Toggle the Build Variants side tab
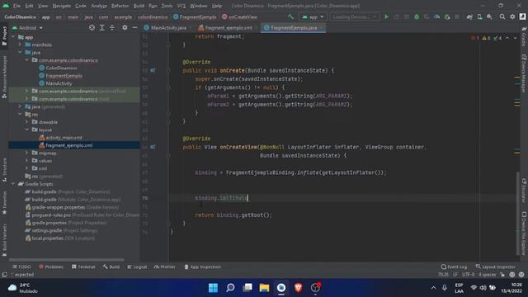Image resolution: width=528 pixels, height=297 pixels. (4, 240)
